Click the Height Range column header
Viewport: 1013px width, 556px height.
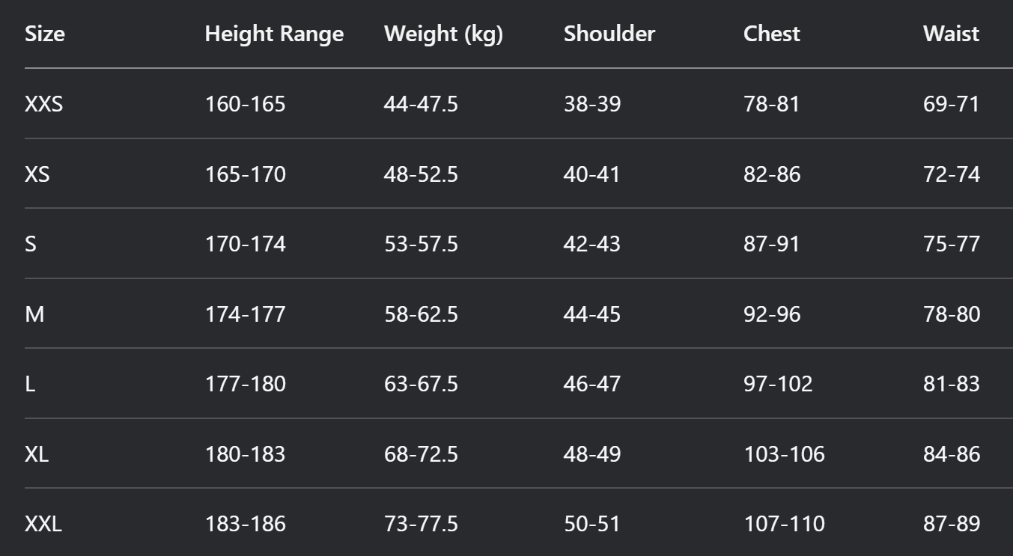click(274, 34)
